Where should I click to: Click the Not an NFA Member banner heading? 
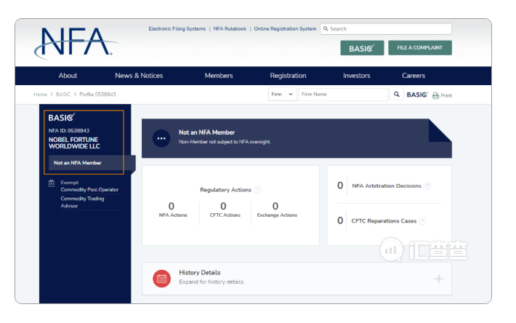(206, 132)
